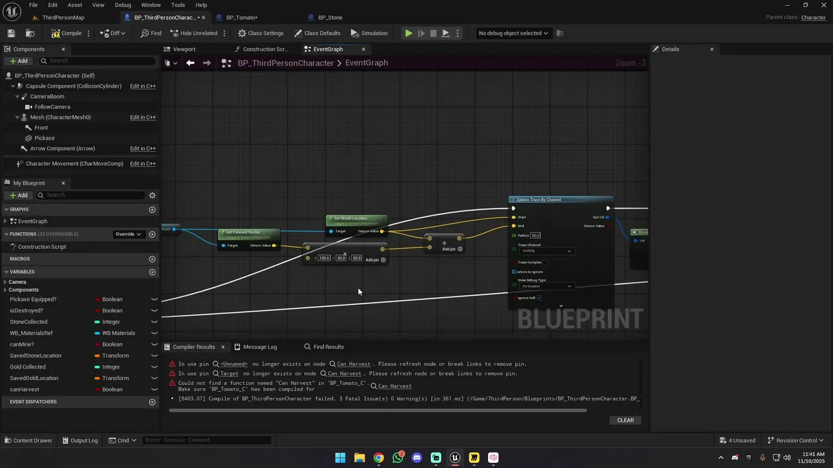The width and height of the screenshot is (833, 468).
Task: Add a new event dispatcher
Action: tap(152, 402)
